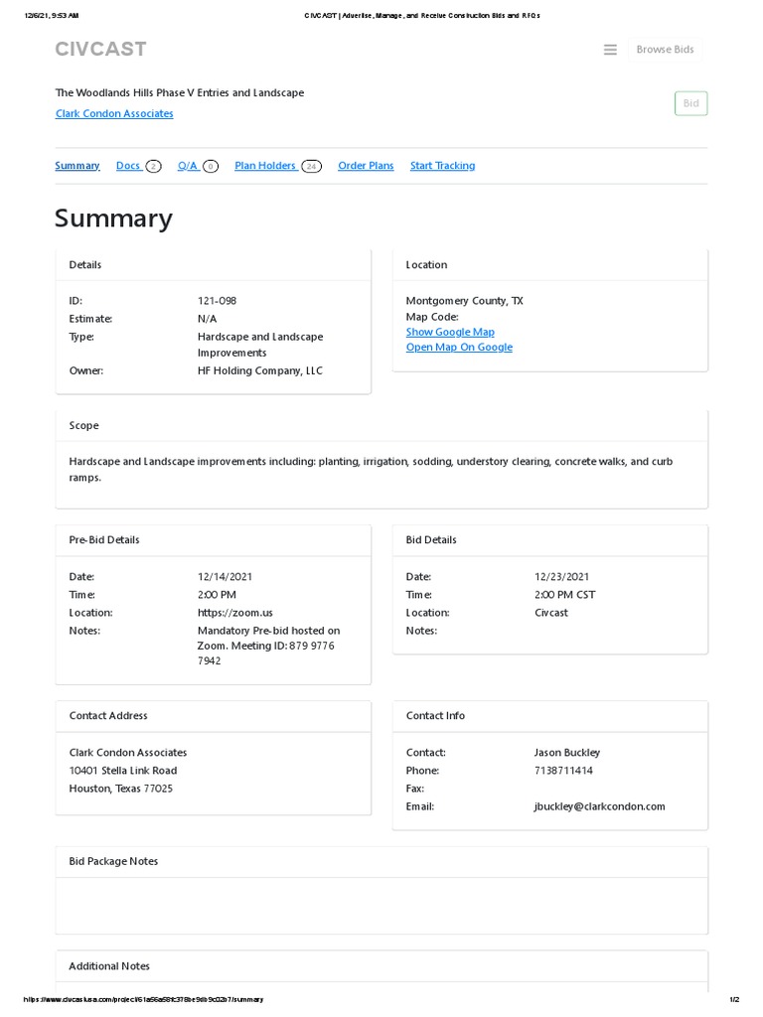
Task: Select the bid date 12/23/2021
Action: 562,577
